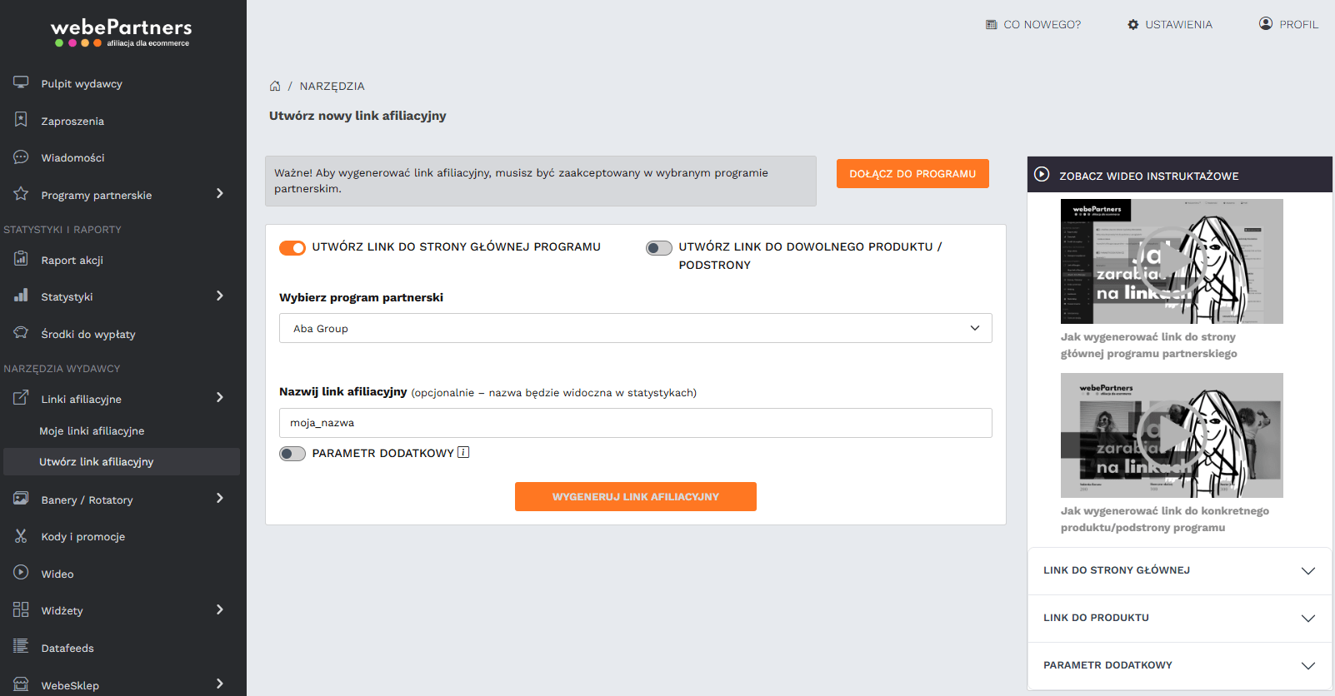Viewport: 1335px width, 696px height.
Task: Click caption Jak wygenerować link do strony głównej
Action: pyautogui.click(x=1148, y=345)
